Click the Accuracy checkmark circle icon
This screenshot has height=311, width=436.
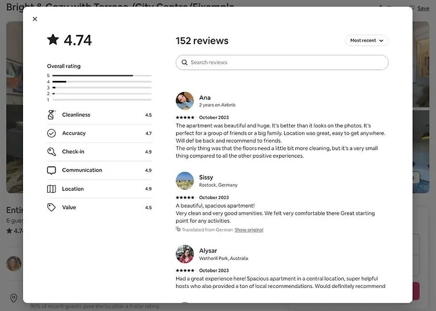(52, 133)
